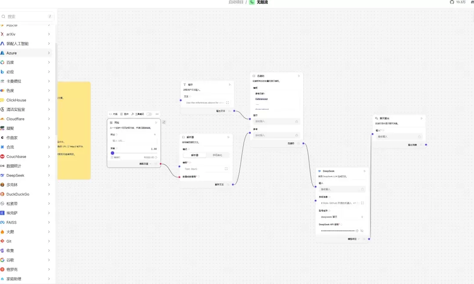The height and width of the screenshot is (284, 474).
Task: Open the 控件 controls item in node toolbar
Action: coord(124,114)
